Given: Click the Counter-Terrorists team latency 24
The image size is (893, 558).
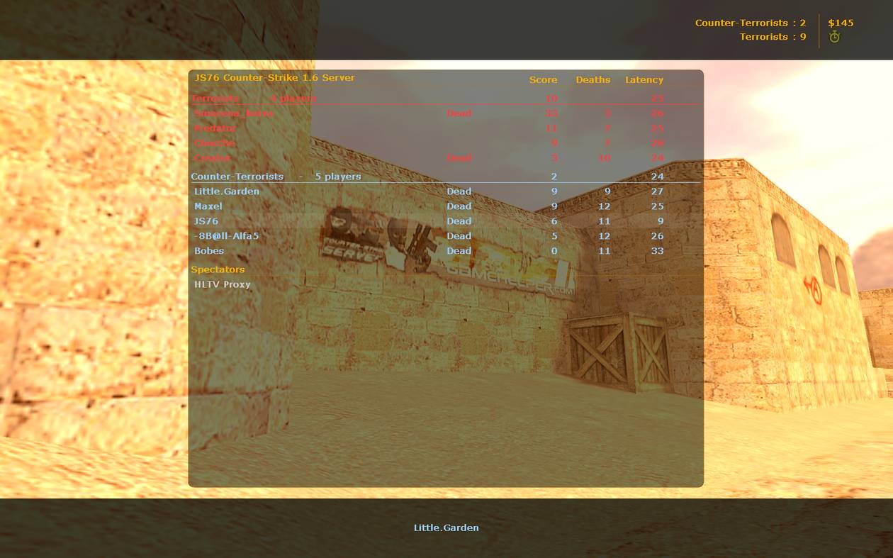Looking at the screenshot, I should click(657, 177).
